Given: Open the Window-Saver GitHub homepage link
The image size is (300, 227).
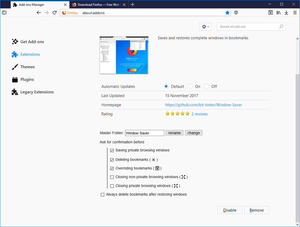Looking at the screenshot, I should pyautogui.click(x=203, y=105).
